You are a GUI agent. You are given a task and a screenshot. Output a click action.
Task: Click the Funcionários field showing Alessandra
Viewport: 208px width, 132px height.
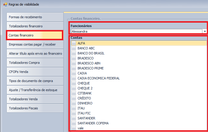click(137, 31)
